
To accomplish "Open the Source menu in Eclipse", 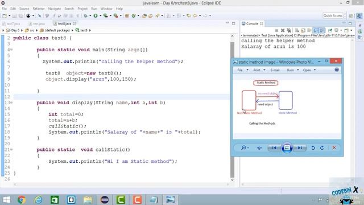I will (x=24, y=9).
